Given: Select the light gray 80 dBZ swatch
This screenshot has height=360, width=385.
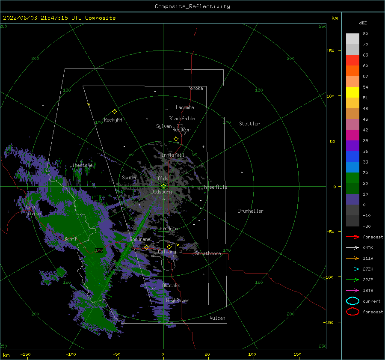Looking at the screenshot, I should [x=352, y=39].
